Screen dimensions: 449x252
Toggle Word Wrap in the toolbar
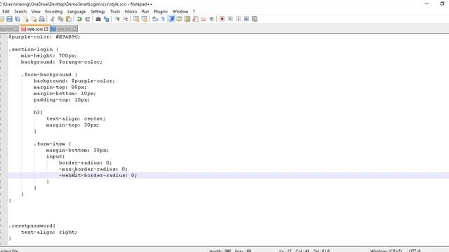coord(155,19)
